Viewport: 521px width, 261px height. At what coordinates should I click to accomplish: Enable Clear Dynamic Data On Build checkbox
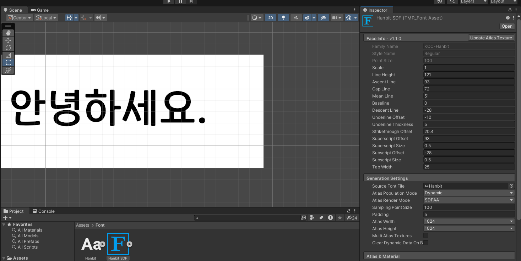[x=426, y=243]
